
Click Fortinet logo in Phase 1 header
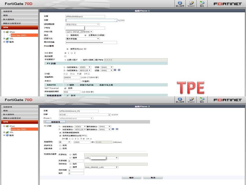tap(228, 4)
